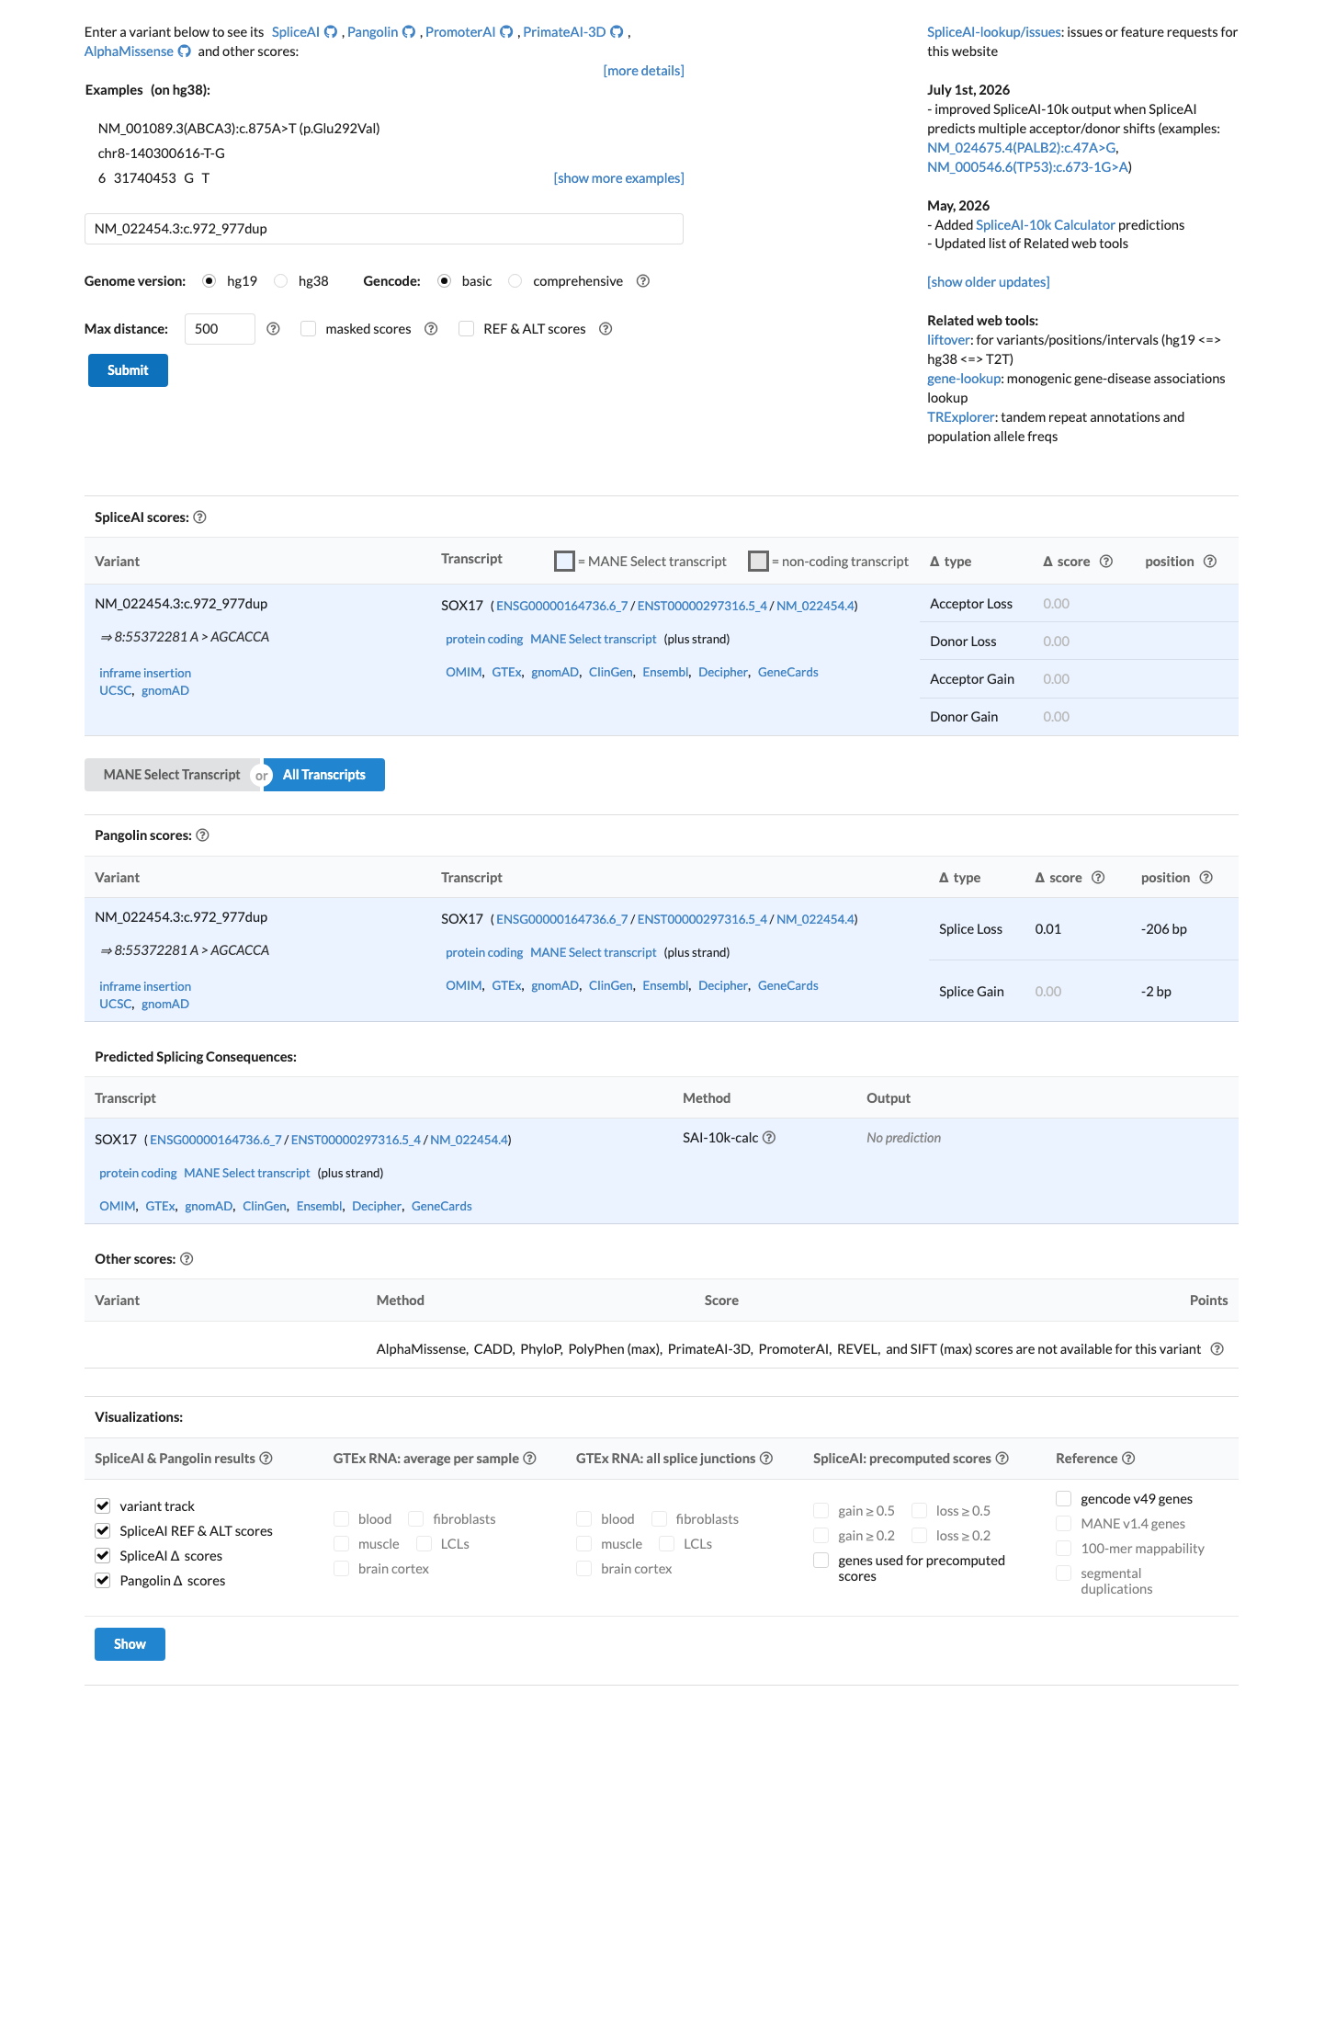Click the Submit button
1336x2022 pixels.
coord(128,370)
